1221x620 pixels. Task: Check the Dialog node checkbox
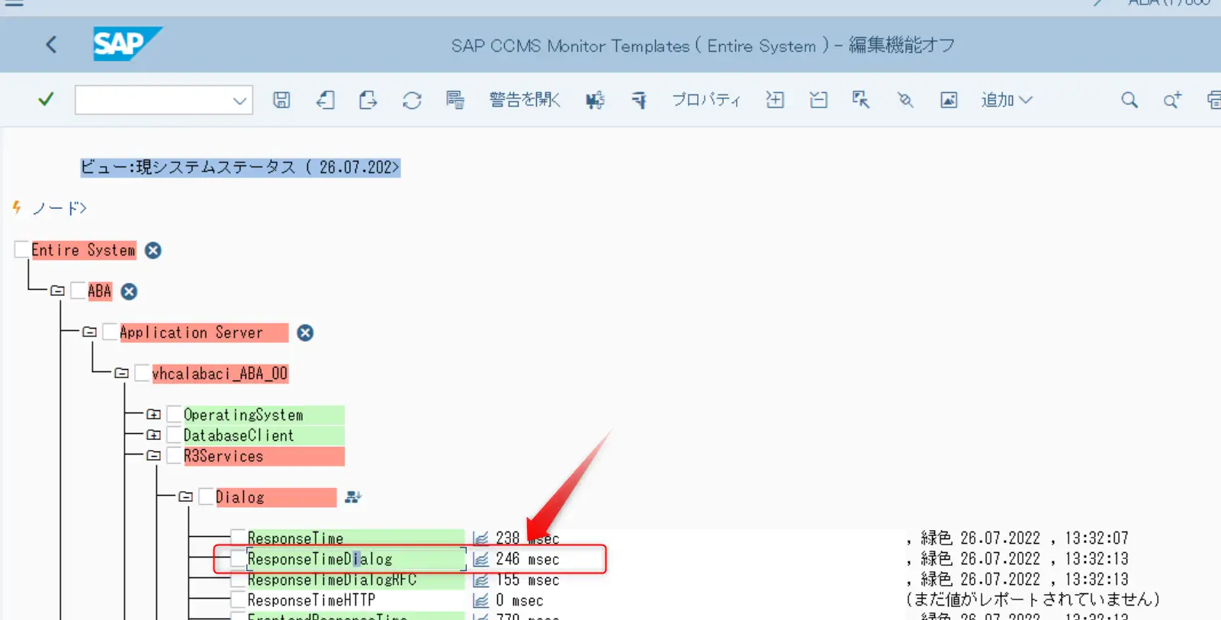pos(206,496)
